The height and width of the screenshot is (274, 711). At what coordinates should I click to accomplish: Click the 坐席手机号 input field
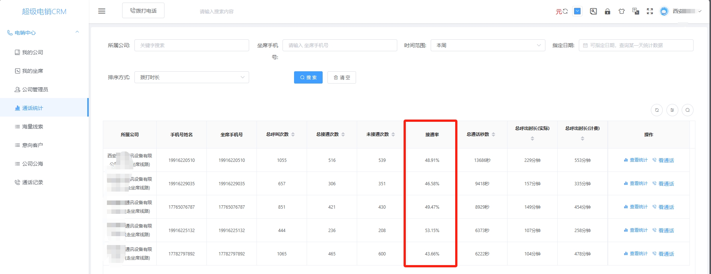pos(339,45)
